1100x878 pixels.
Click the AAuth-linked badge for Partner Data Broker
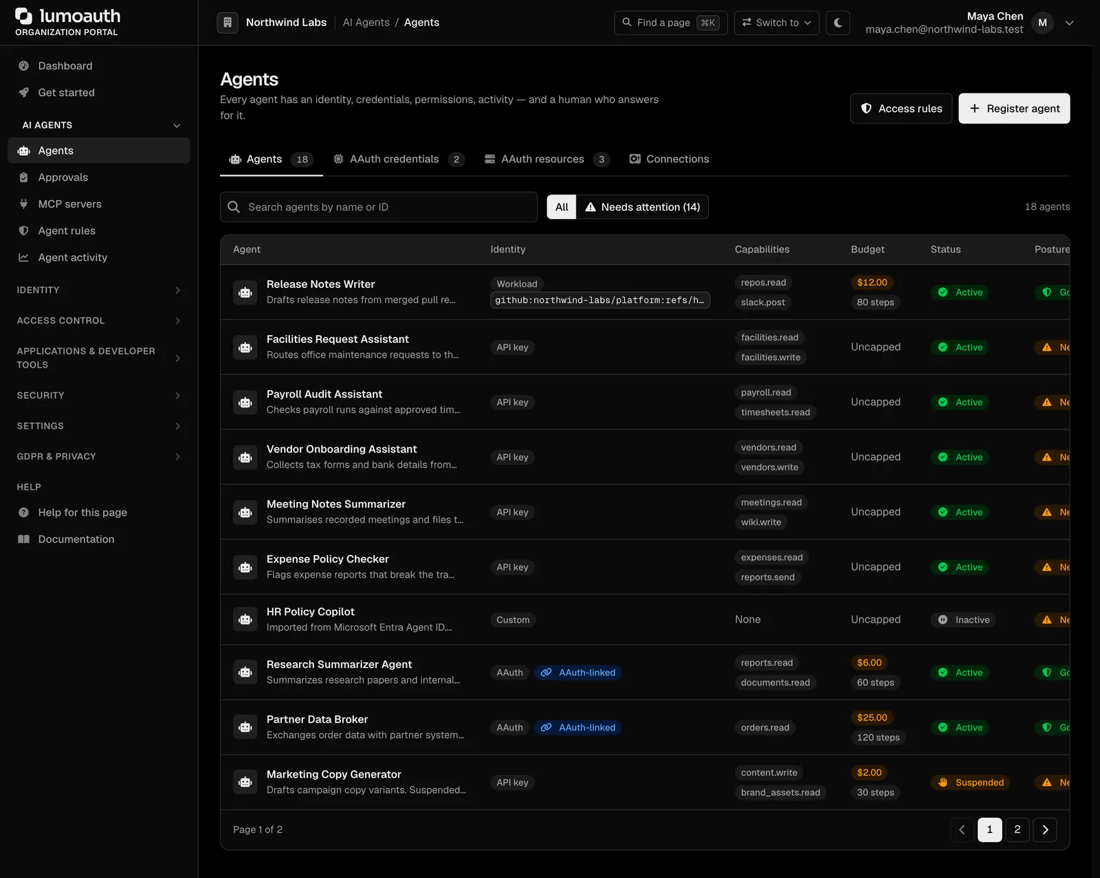(578, 728)
